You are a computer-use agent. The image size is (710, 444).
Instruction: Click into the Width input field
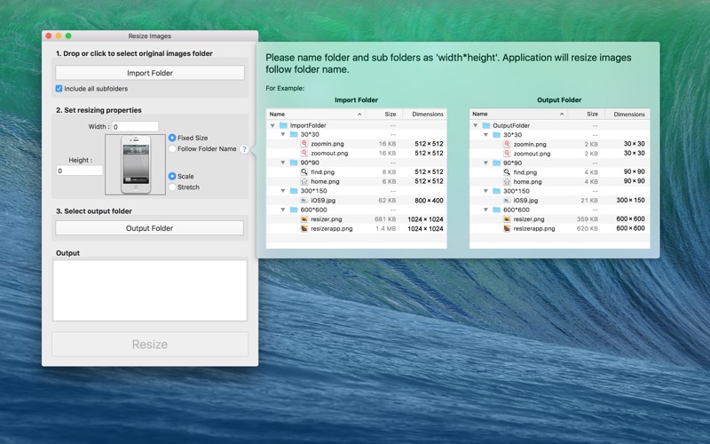[x=136, y=126]
